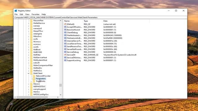Select the WFDSConMgrSvc tree key

point(41,94)
